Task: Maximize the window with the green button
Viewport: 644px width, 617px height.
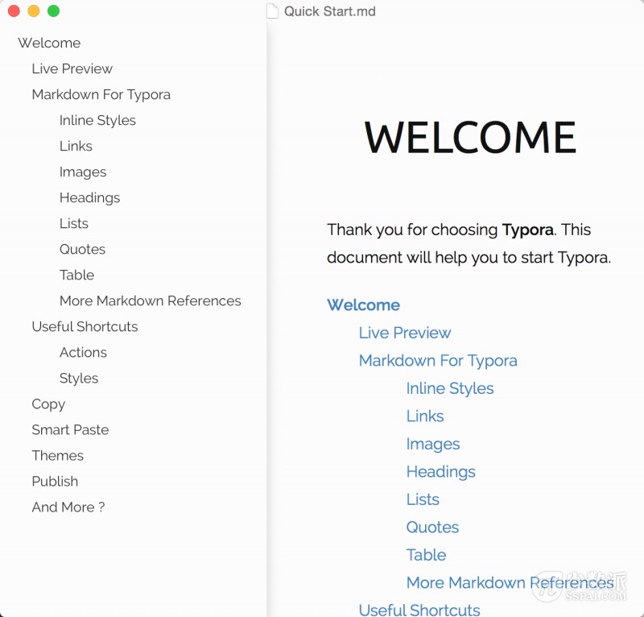Action: click(53, 11)
